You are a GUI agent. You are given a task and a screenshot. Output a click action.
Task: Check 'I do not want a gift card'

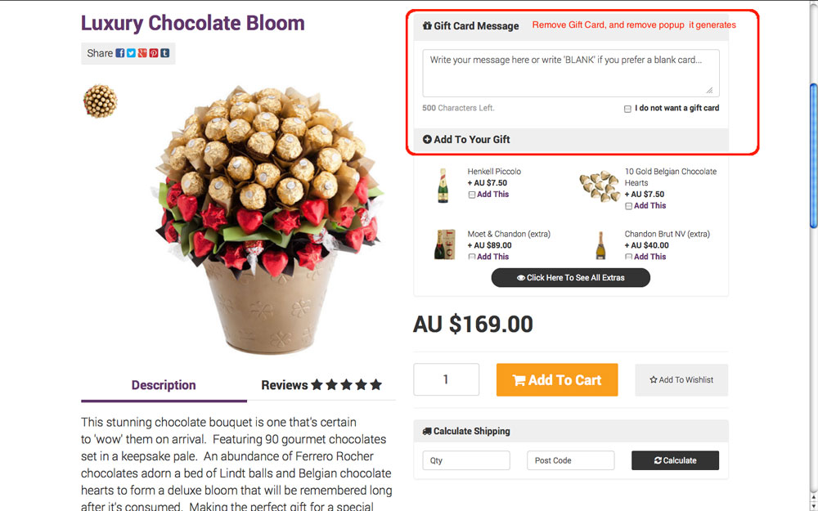[627, 108]
